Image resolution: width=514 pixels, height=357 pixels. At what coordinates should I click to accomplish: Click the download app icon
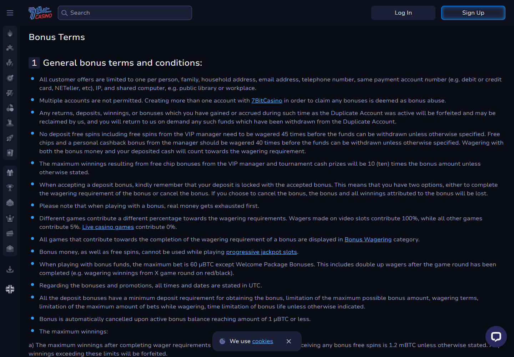[x=10, y=269]
